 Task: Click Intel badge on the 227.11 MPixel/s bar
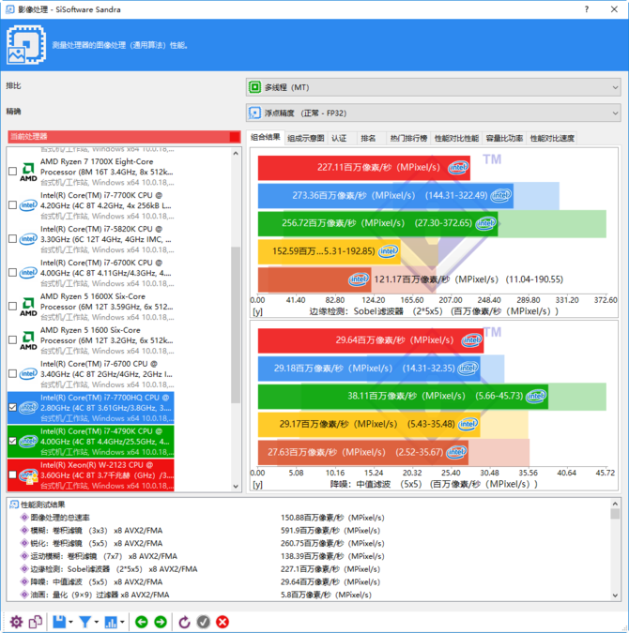coord(458,167)
